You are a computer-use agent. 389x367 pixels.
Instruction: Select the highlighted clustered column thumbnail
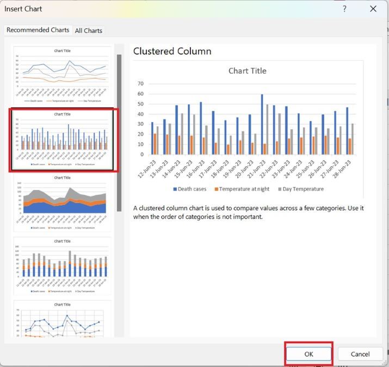click(x=62, y=140)
